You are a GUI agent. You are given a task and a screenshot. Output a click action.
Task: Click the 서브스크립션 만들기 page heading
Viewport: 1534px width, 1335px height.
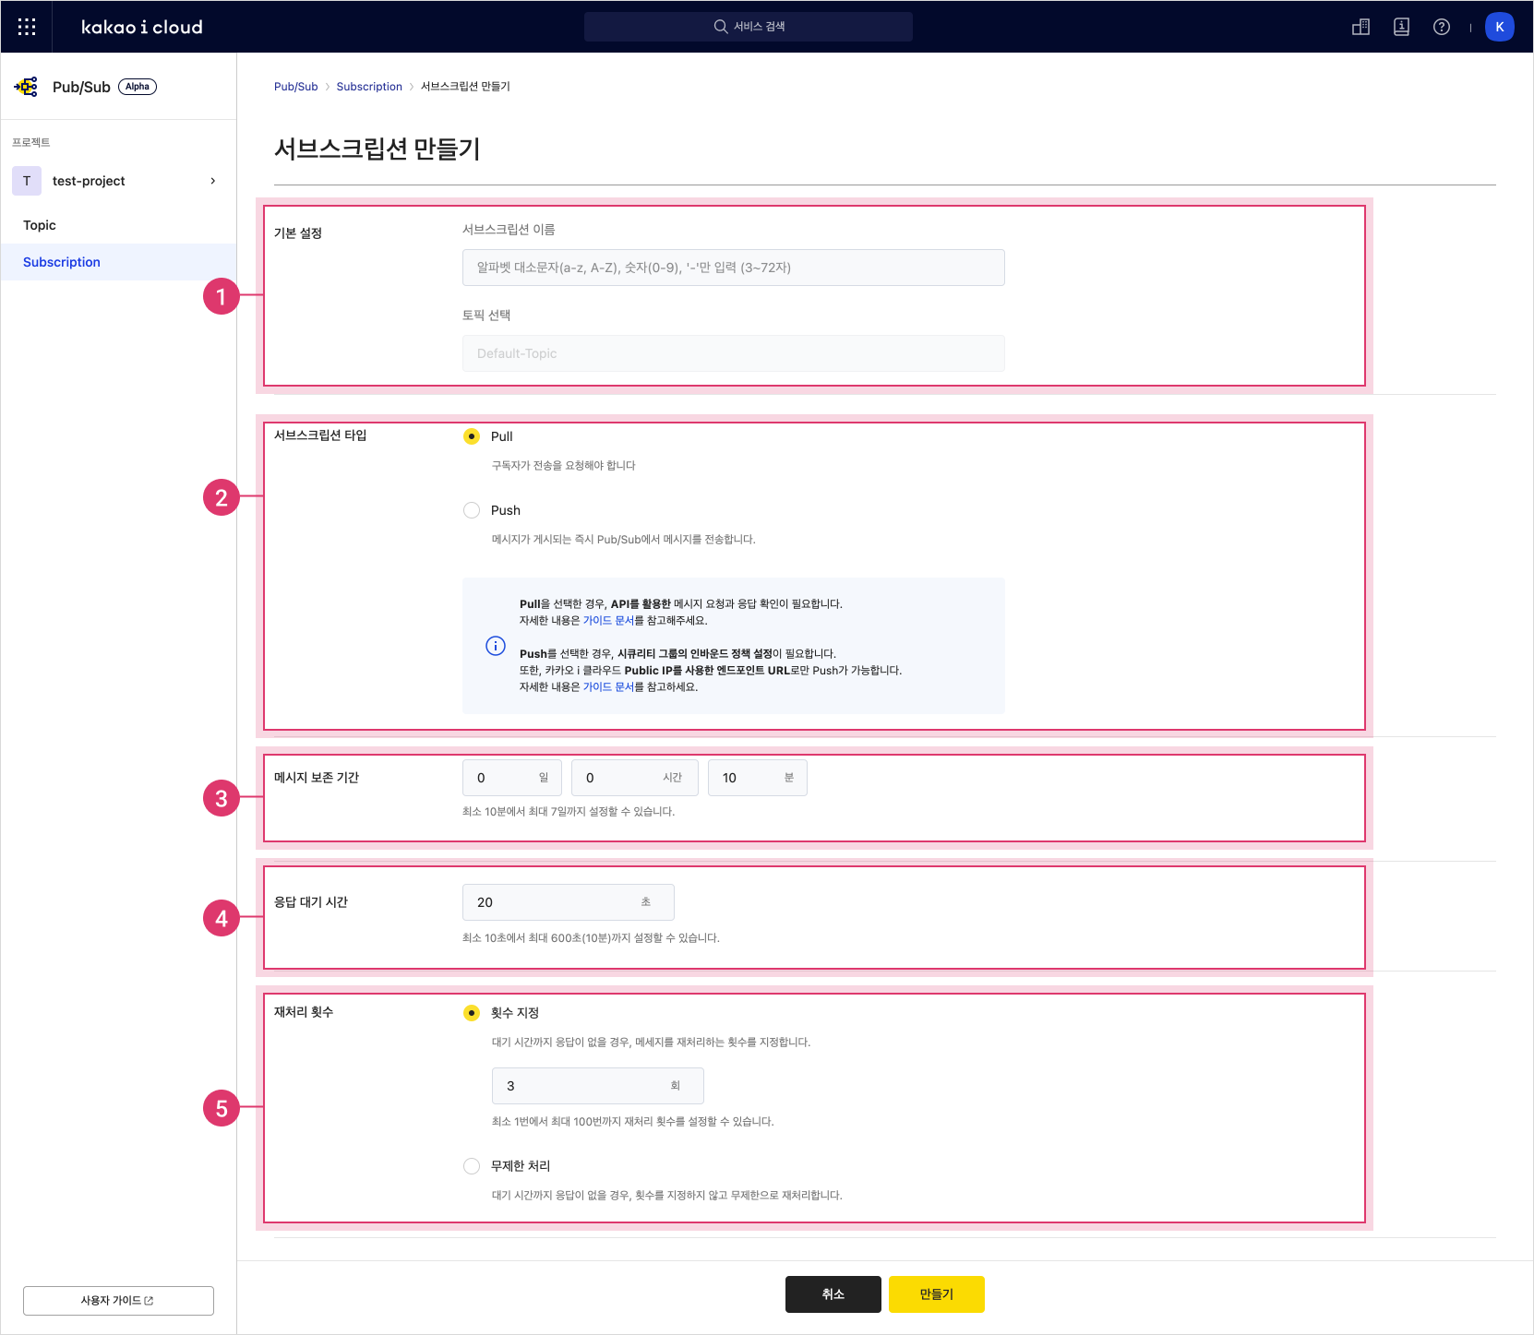click(x=378, y=149)
